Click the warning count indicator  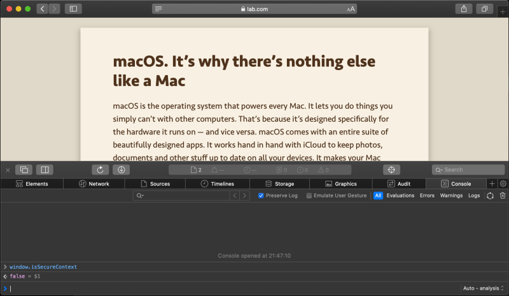pos(323,169)
